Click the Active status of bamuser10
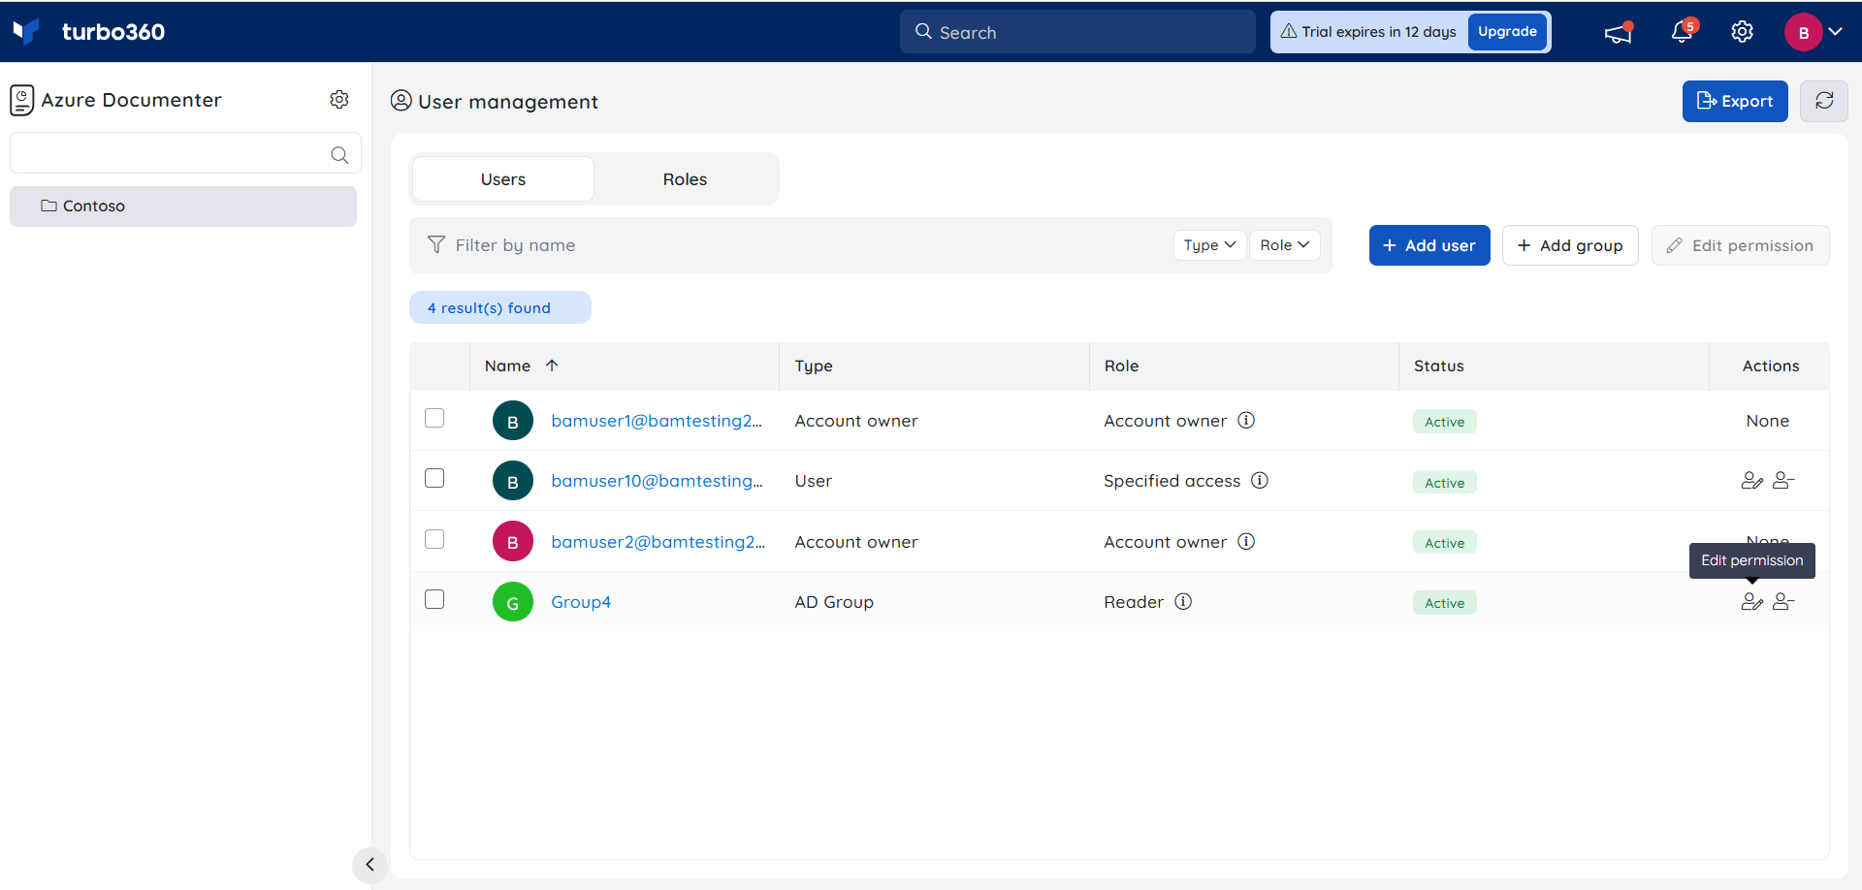The width and height of the screenshot is (1862, 890). click(x=1444, y=483)
